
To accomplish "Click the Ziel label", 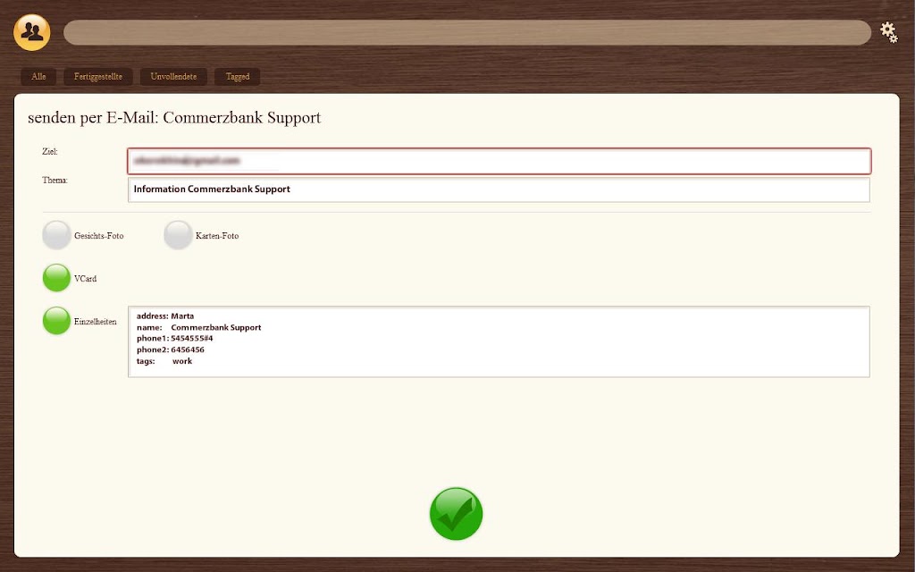I will [50, 151].
